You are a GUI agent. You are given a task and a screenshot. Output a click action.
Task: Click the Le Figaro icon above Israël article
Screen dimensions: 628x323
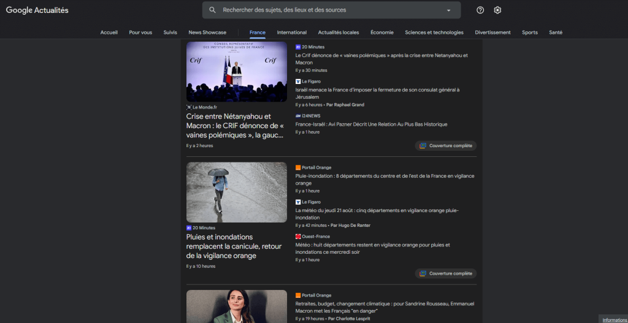(x=298, y=82)
